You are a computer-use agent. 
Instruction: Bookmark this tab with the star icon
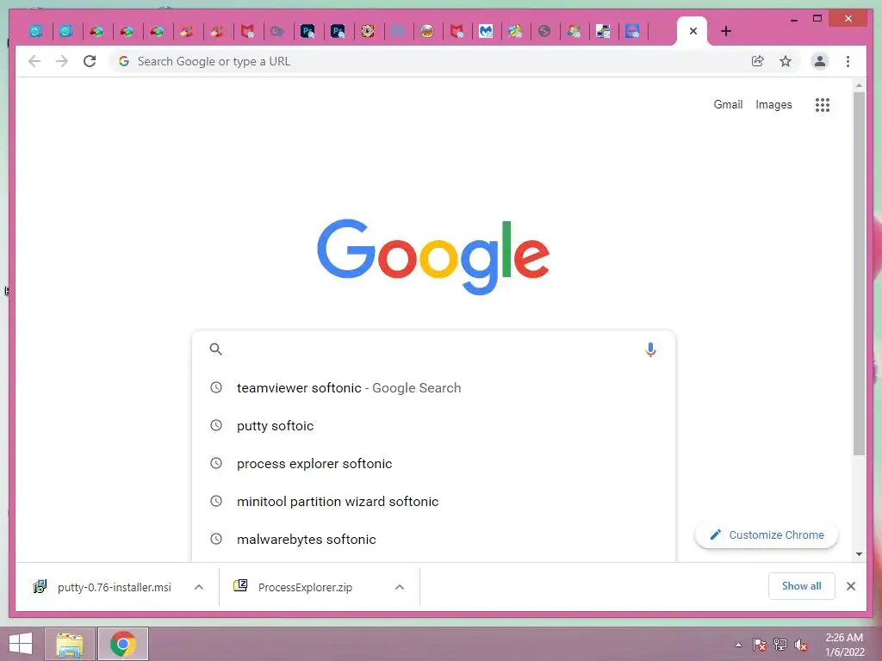tap(786, 61)
